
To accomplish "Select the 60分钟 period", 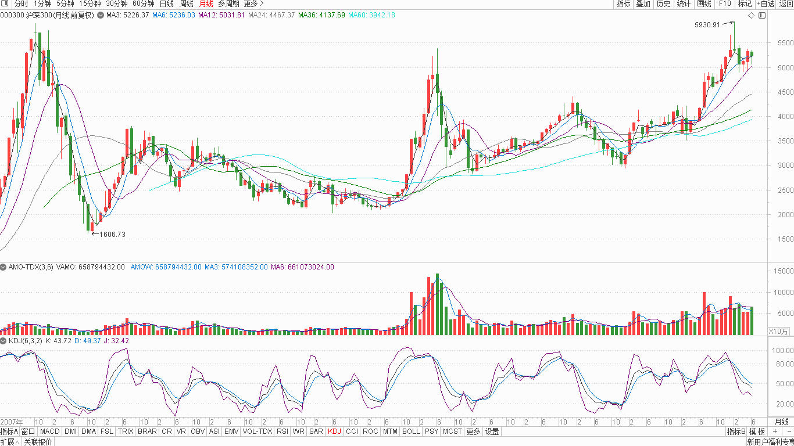I will click(144, 3).
